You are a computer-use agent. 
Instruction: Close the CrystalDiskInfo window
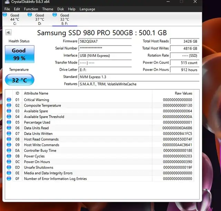click(x=195, y=2)
